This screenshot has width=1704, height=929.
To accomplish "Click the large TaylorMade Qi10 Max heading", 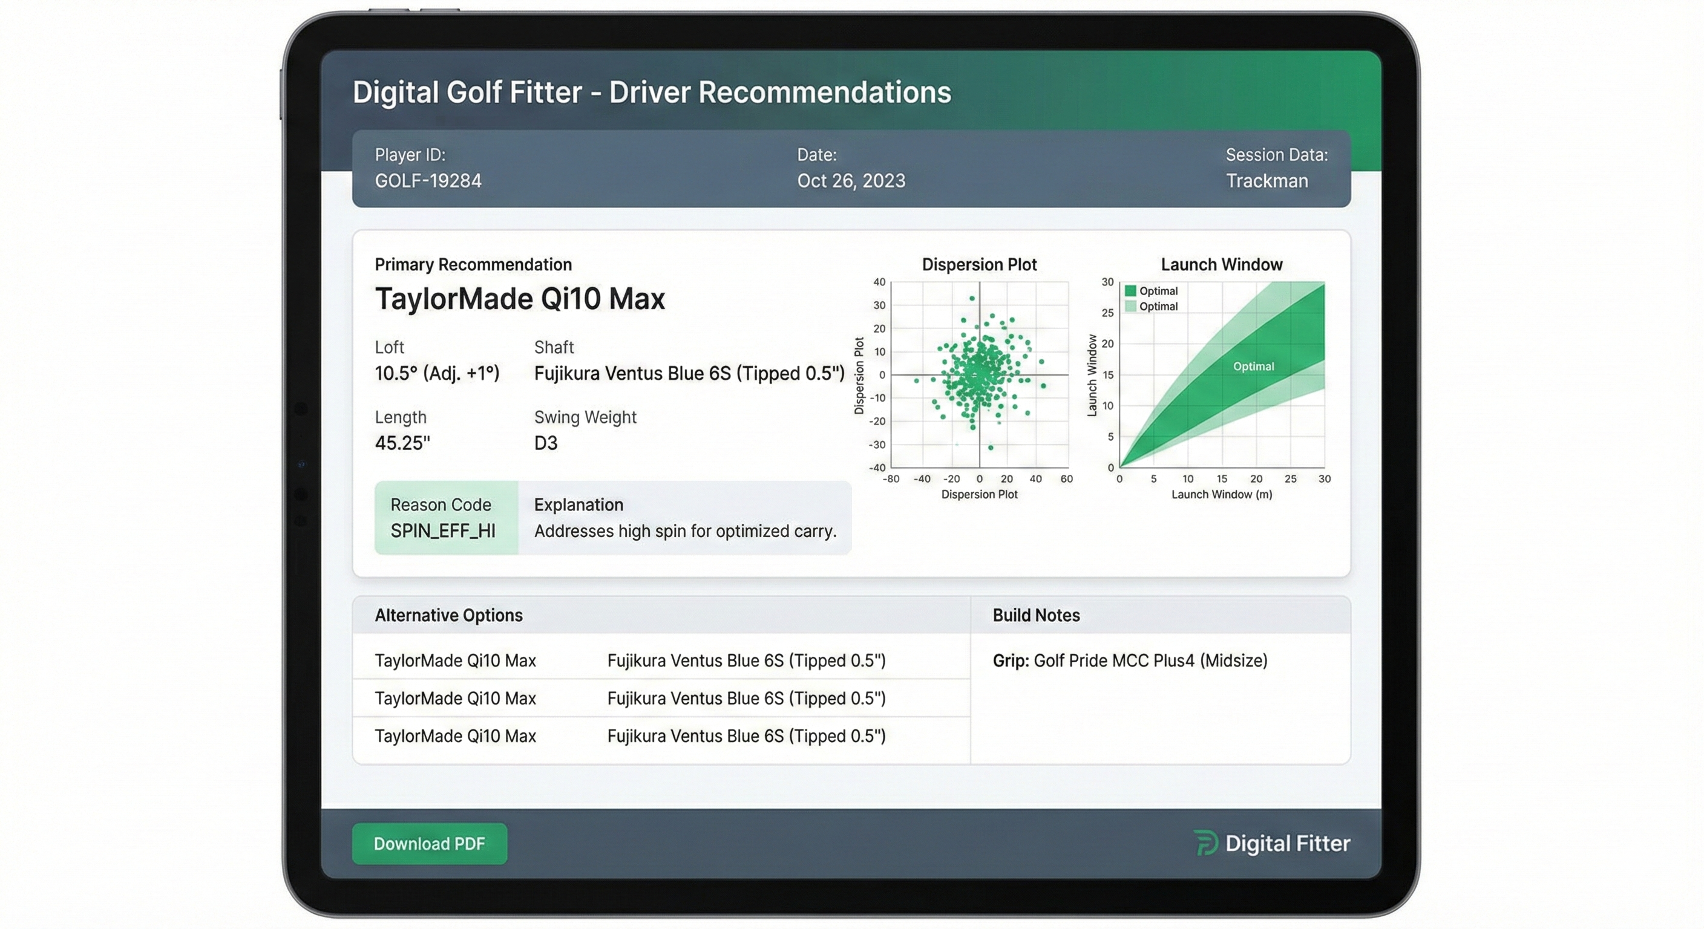I will 520,298.
